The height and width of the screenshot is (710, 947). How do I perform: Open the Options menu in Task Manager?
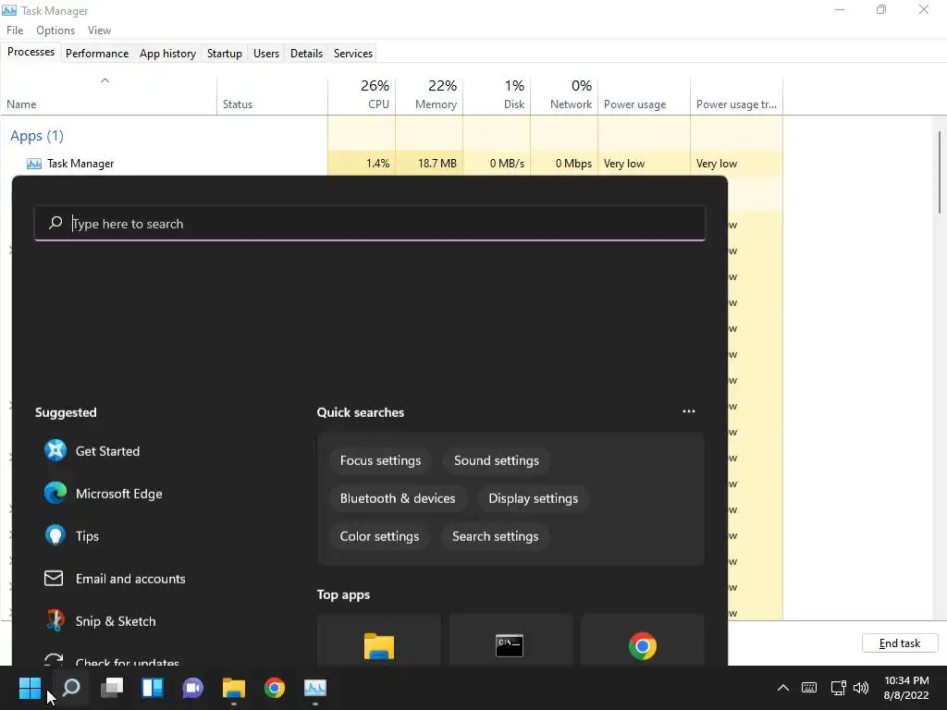55,31
